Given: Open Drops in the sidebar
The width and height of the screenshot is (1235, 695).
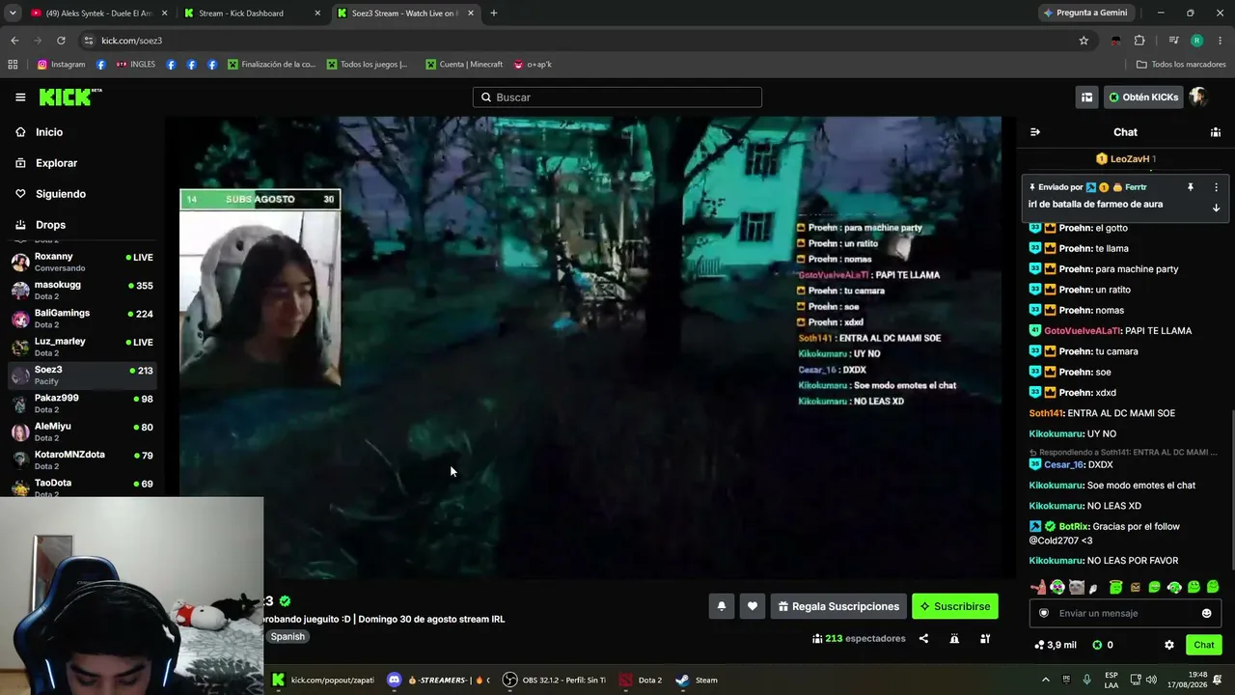Looking at the screenshot, I should (x=50, y=225).
